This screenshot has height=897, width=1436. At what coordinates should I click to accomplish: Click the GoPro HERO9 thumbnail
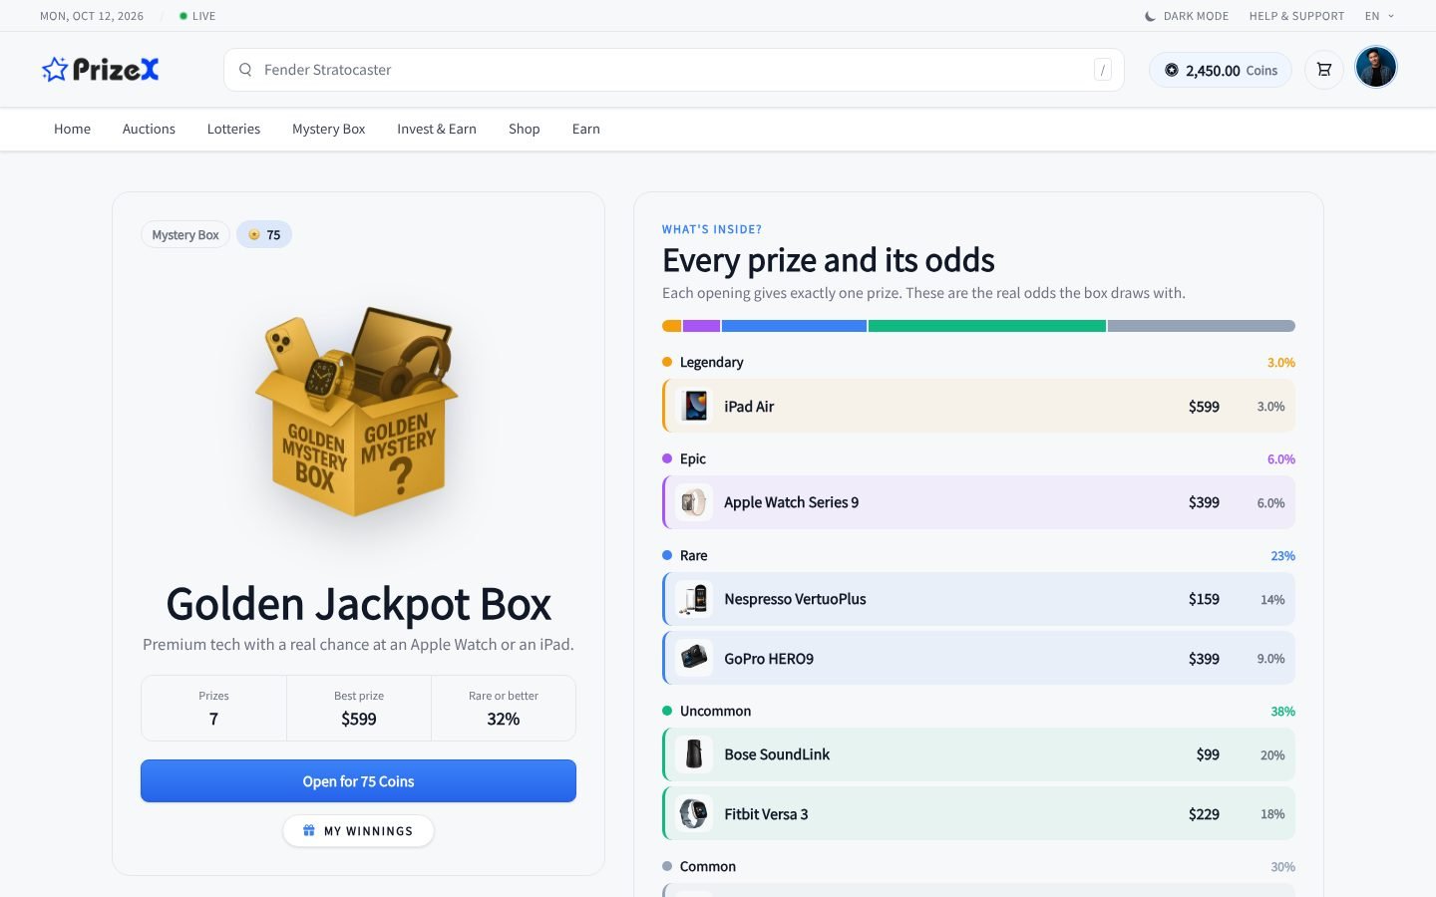(x=694, y=658)
